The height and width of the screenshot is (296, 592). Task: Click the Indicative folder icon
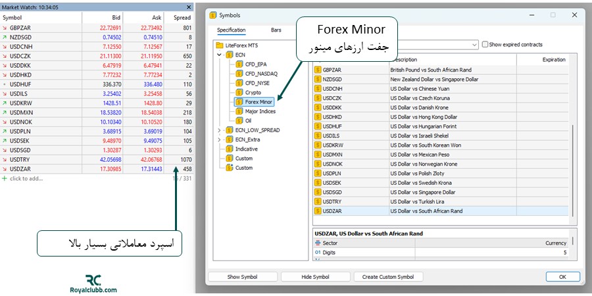click(x=230, y=149)
